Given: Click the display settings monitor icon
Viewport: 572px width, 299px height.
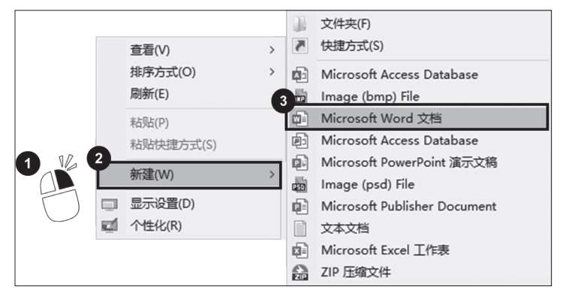Looking at the screenshot, I should pyautogui.click(x=110, y=204).
